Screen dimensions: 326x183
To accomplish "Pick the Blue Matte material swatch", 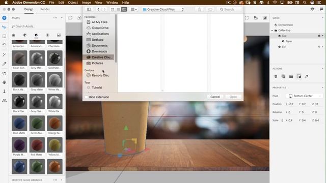I will [19, 123].
